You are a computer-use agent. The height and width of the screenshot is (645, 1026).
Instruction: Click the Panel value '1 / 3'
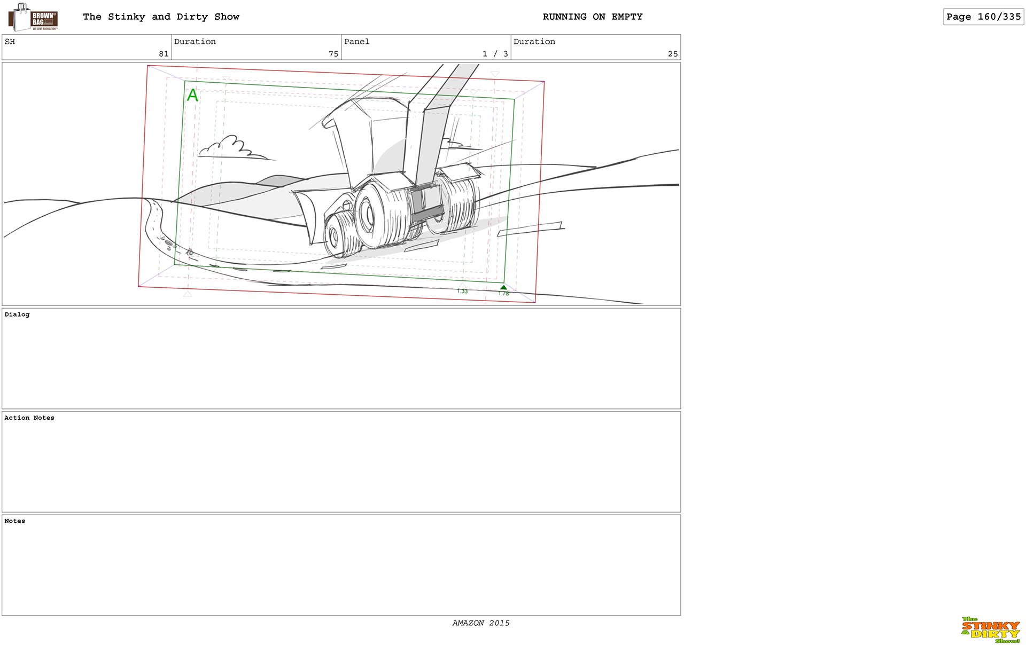point(495,54)
